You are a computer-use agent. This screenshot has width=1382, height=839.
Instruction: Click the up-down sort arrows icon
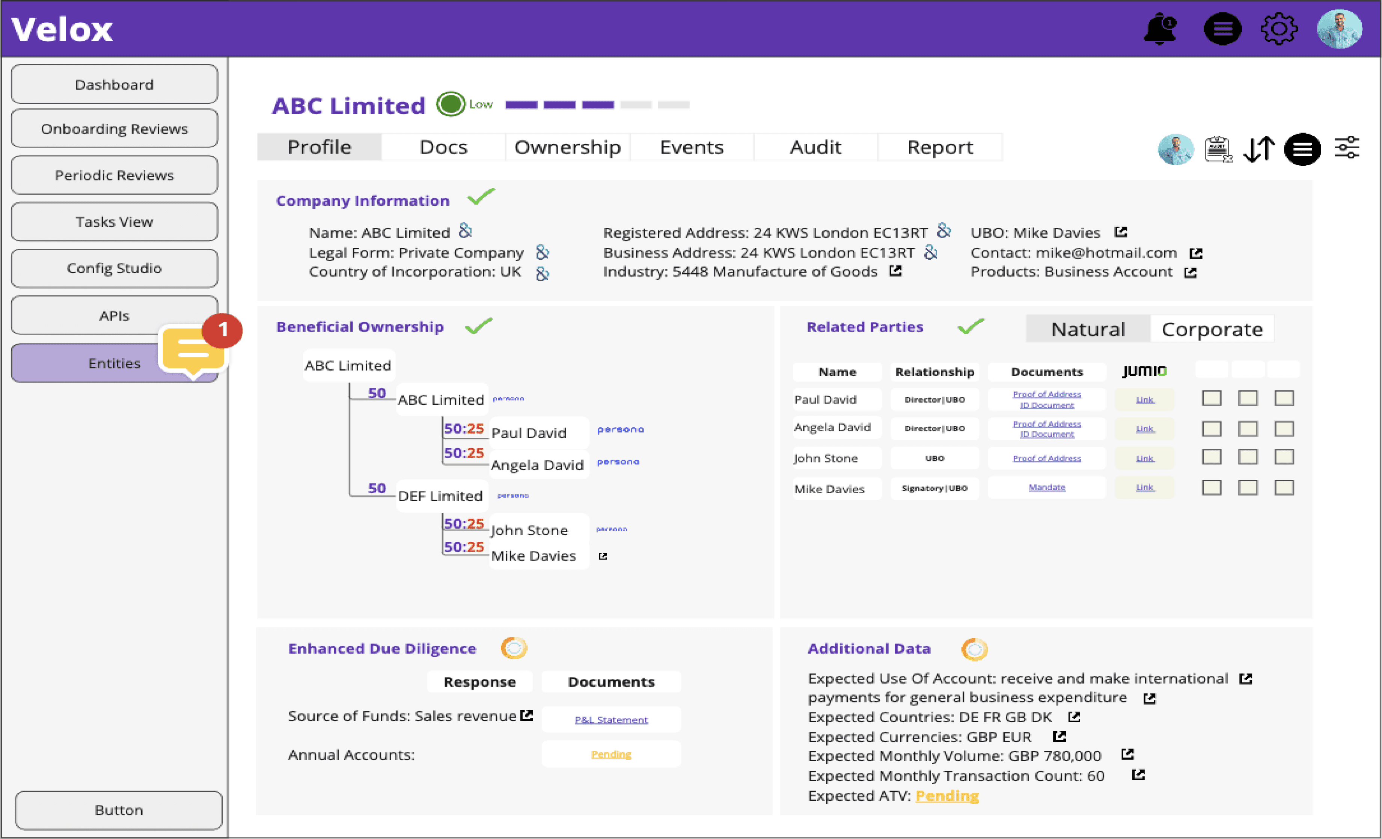pos(1258,149)
